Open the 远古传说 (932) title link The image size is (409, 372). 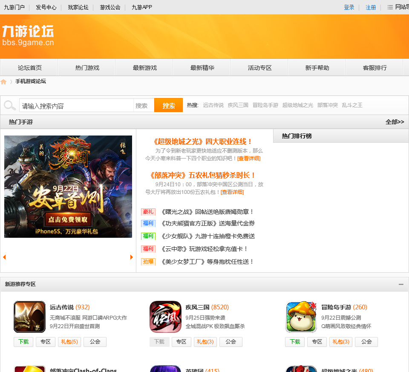point(69,307)
